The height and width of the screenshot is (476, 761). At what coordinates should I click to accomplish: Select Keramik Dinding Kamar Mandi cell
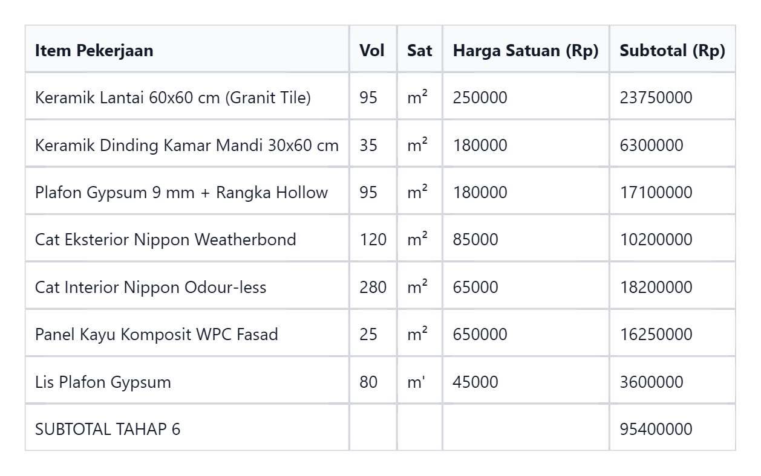[x=187, y=145]
